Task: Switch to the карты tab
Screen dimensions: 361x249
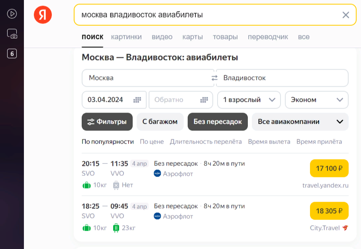Action: (192, 37)
